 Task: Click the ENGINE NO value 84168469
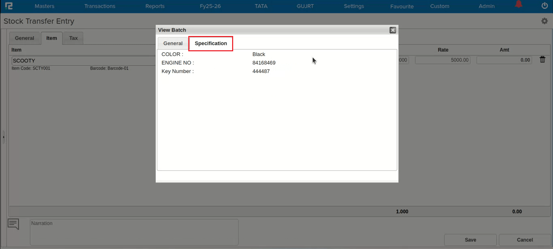(264, 63)
